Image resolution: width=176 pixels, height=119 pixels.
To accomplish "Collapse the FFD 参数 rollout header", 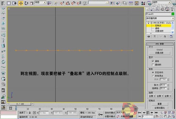I will tap(159, 44).
